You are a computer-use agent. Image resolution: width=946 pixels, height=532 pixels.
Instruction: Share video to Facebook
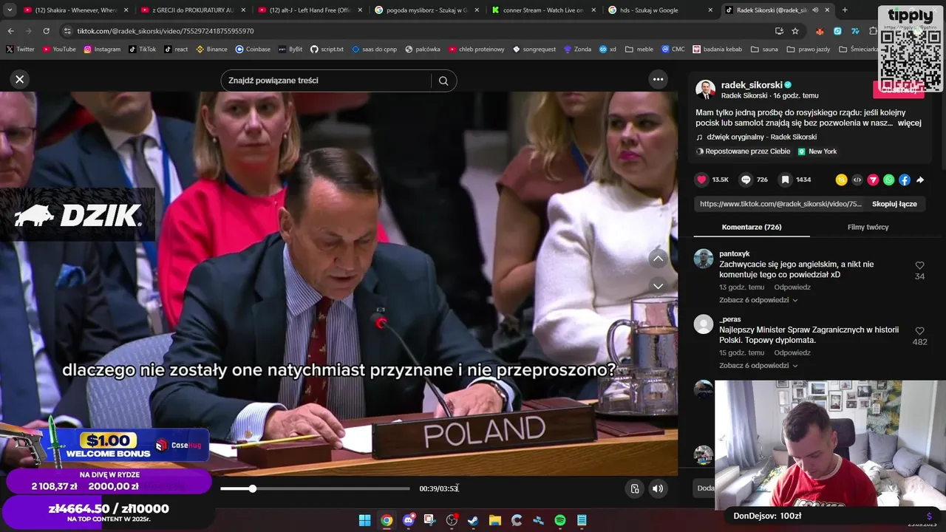(x=905, y=180)
